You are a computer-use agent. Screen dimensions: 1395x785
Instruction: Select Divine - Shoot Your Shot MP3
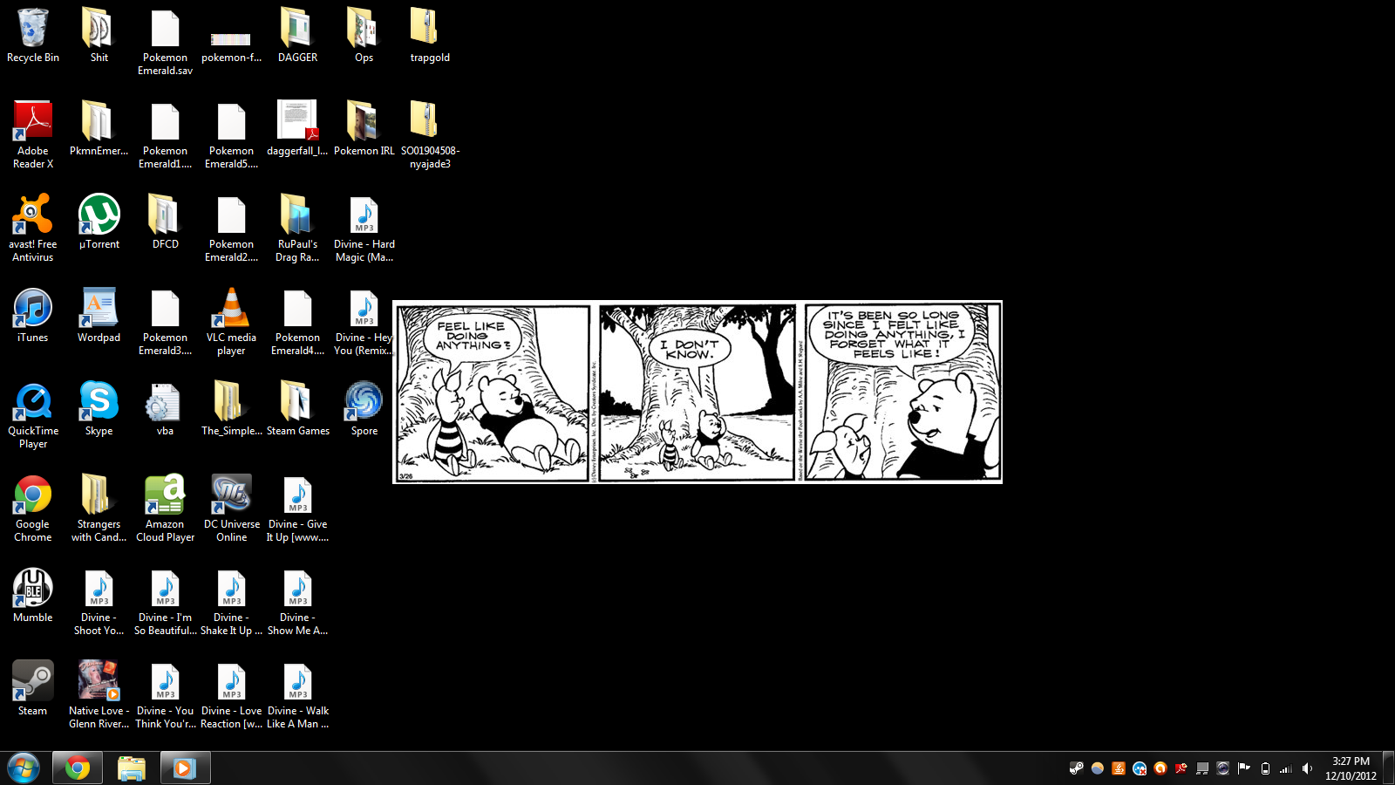[x=99, y=602]
